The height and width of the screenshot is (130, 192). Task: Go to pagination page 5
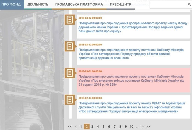(x=103, y=126)
